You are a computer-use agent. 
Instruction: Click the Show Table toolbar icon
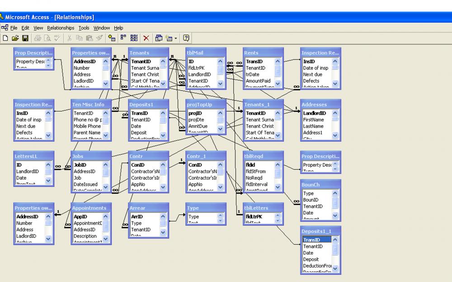pyautogui.click(x=112, y=38)
